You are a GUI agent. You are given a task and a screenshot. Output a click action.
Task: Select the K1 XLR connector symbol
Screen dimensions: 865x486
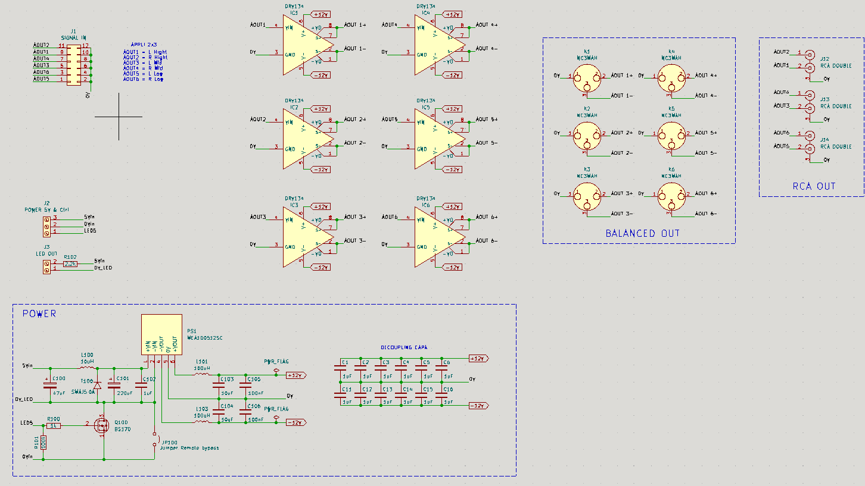(587, 81)
